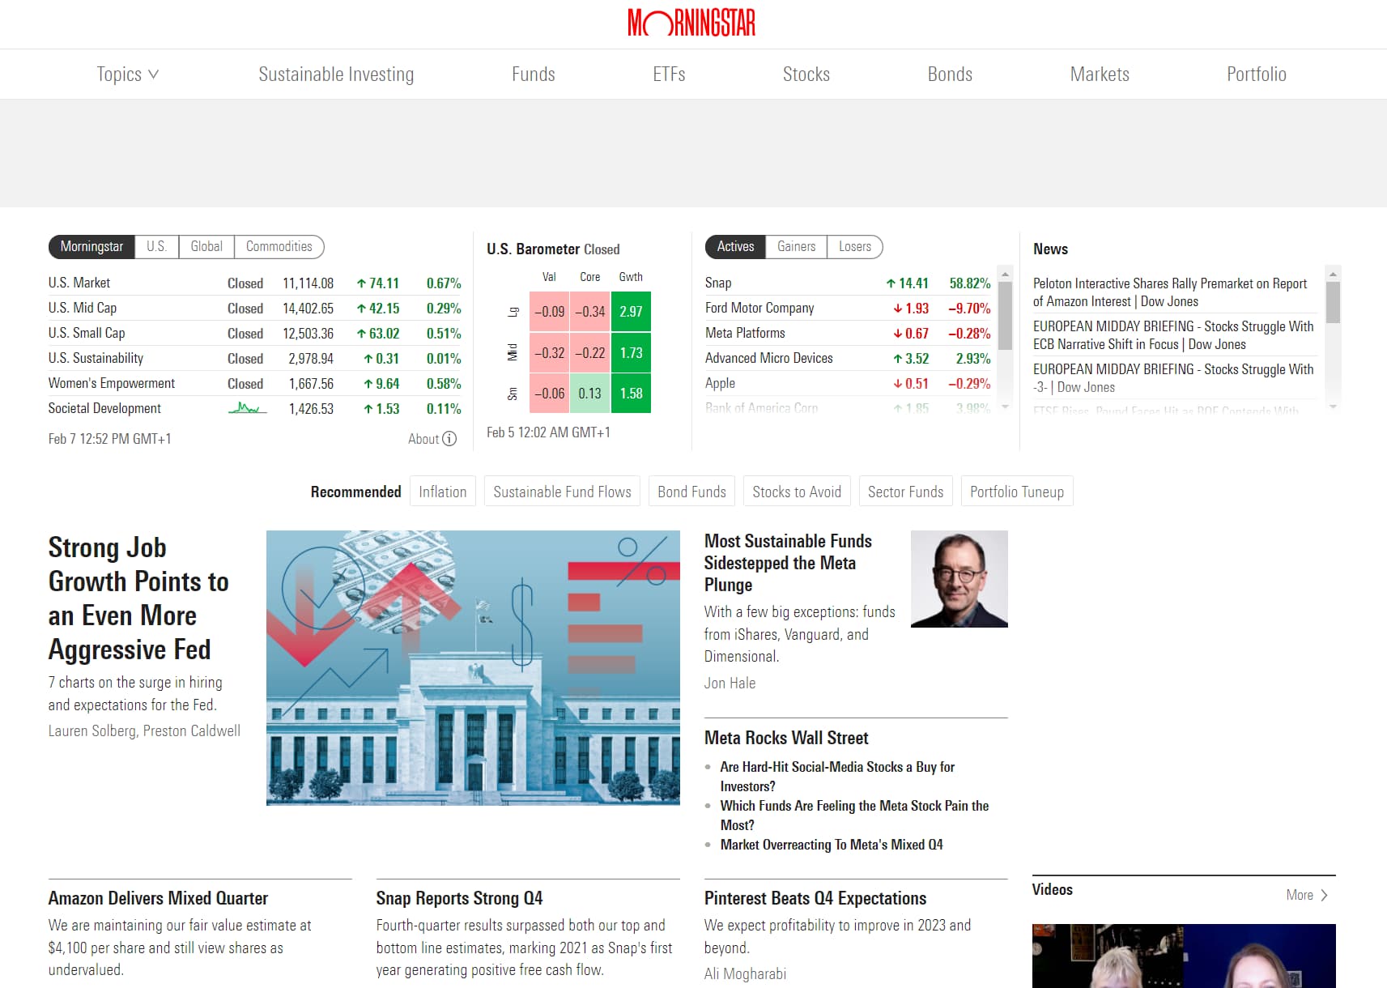Viewport: 1387px width, 988px height.
Task: Show the Gainers tab
Action: click(x=797, y=246)
